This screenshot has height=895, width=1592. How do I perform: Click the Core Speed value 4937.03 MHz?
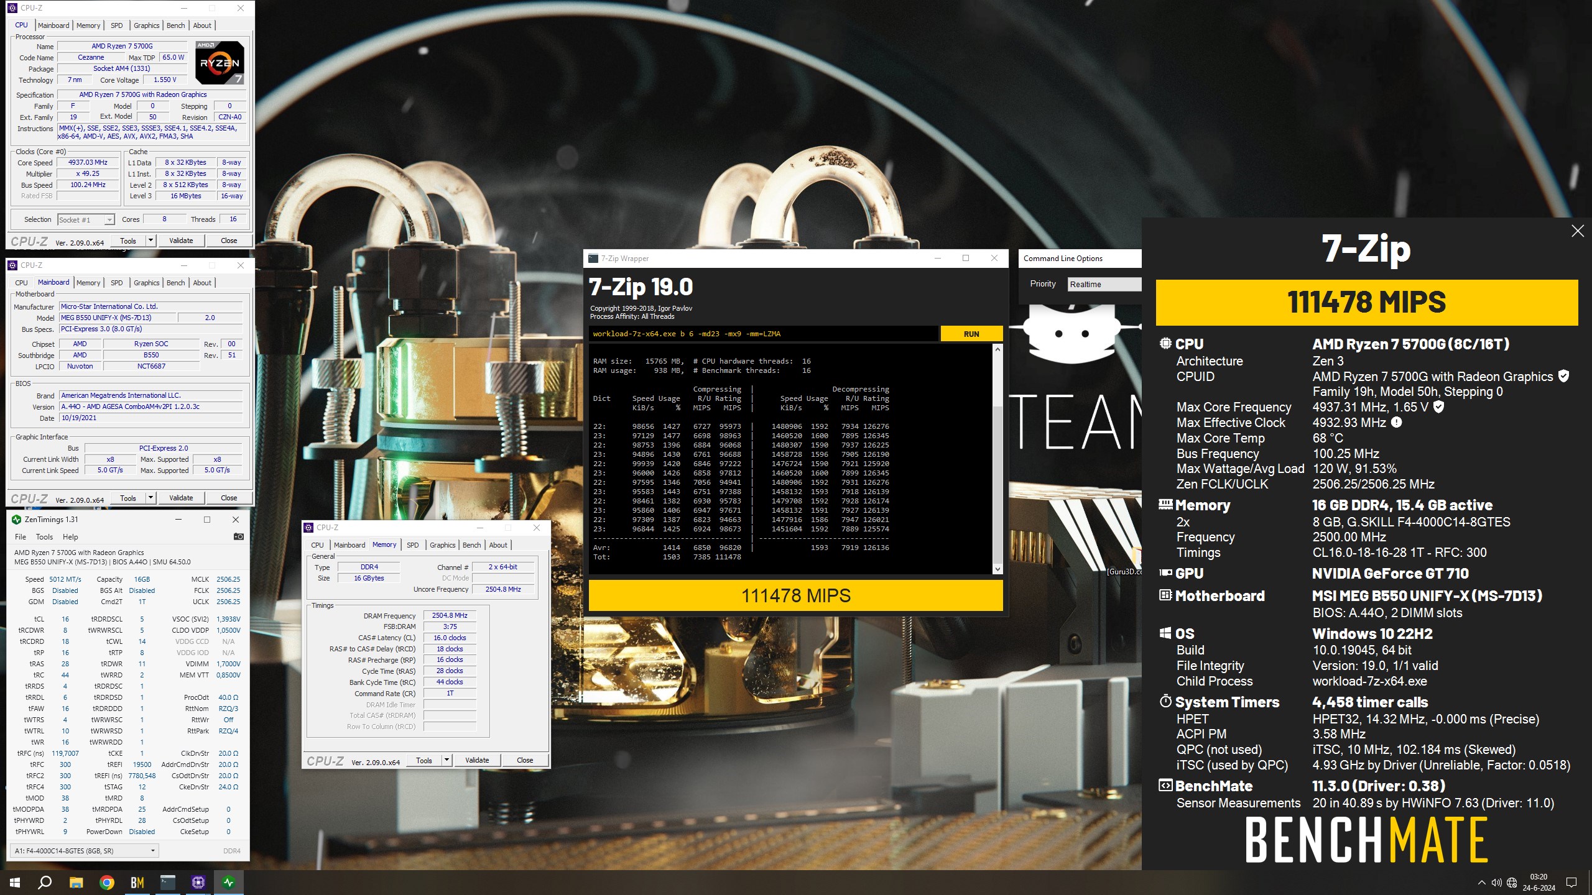point(88,162)
